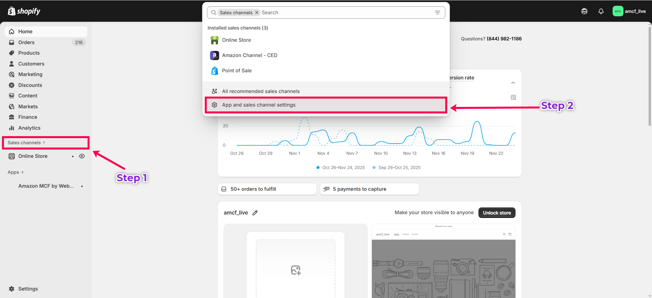Open Point of Sale channel
This screenshot has height=298, width=652.
pyautogui.click(x=237, y=71)
